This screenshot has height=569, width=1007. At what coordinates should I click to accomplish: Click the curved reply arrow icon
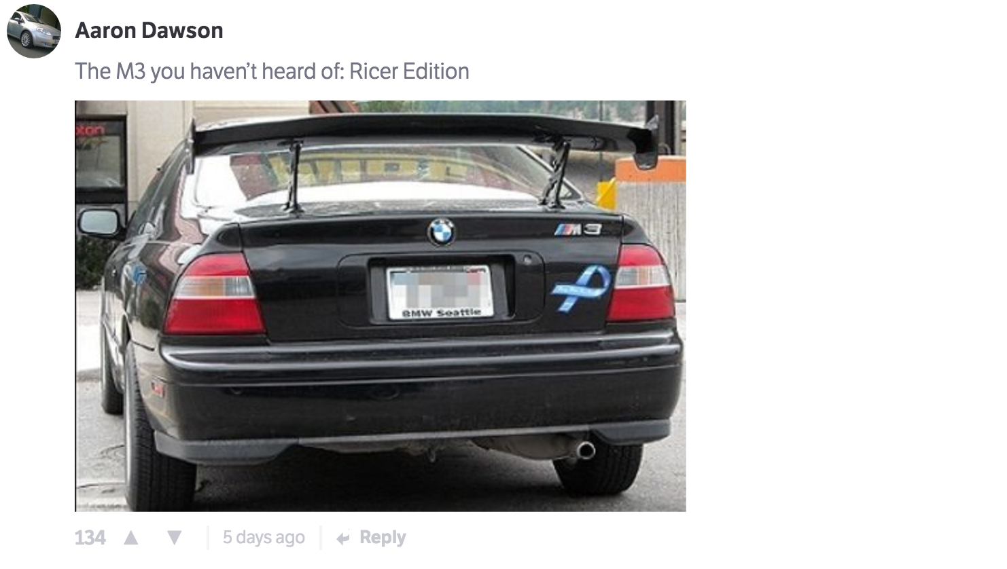tap(344, 538)
